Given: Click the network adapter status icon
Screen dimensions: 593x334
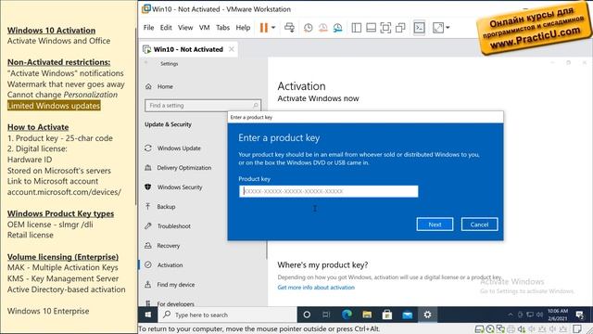Looking at the screenshot, I should coord(500,329).
